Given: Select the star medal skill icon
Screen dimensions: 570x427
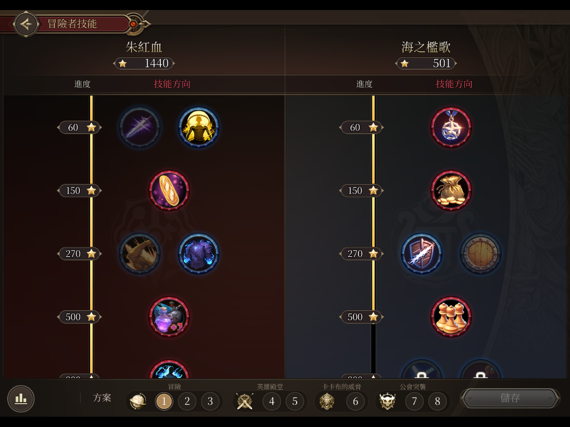Looking at the screenshot, I should coord(451,127).
